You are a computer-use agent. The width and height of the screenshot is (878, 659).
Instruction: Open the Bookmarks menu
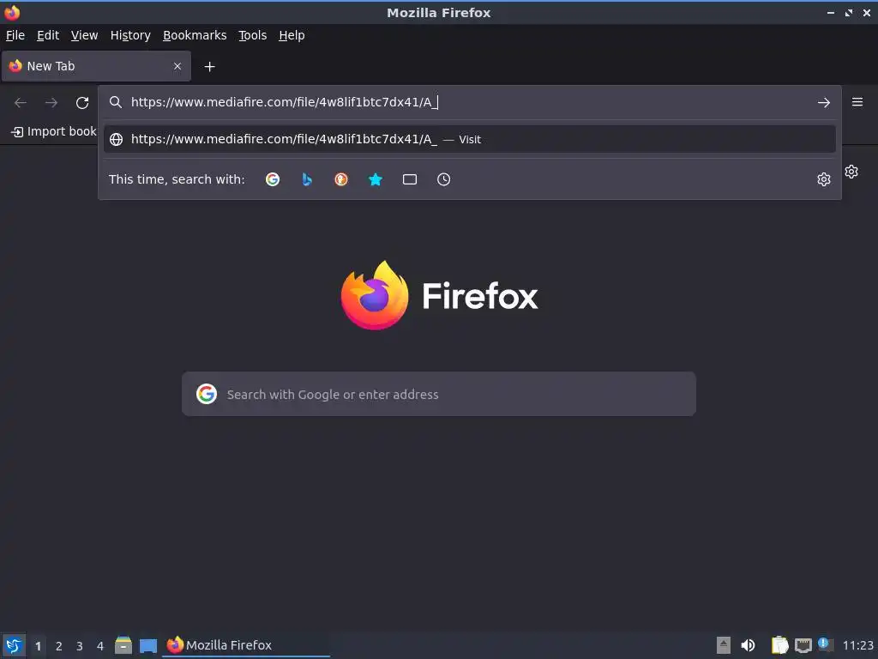(195, 35)
